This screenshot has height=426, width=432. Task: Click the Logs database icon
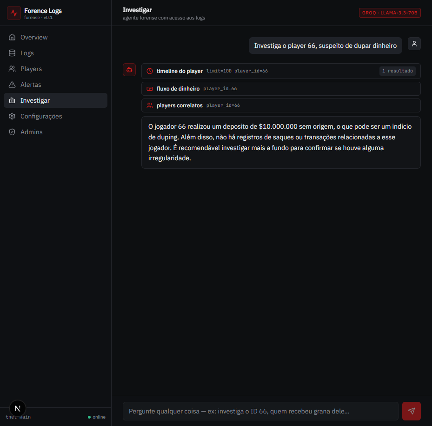[x=12, y=53]
